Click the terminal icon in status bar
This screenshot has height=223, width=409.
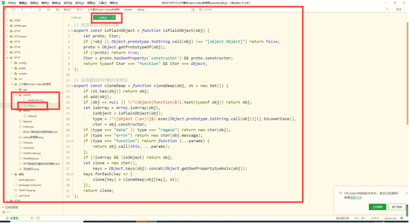coord(38,218)
